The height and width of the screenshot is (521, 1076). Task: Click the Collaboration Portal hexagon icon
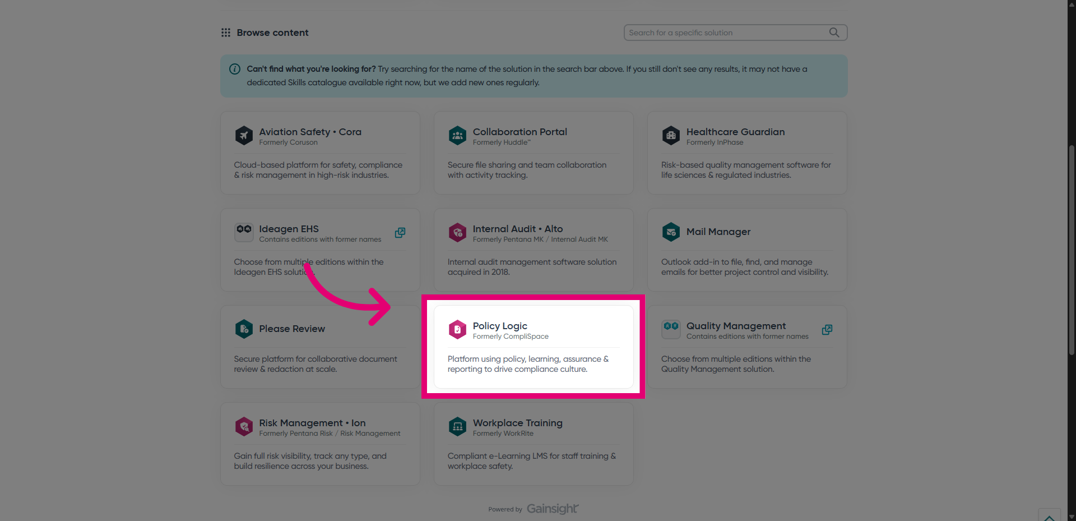tap(457, 136)
